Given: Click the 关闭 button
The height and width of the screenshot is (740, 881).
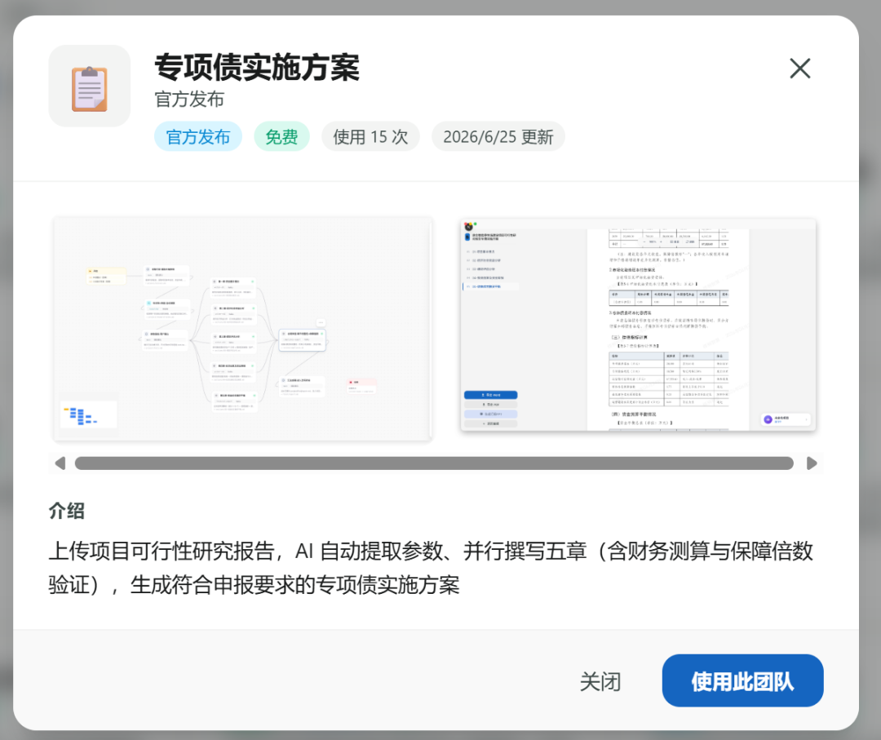Looking at the screenshot, I should coord(600,681).
